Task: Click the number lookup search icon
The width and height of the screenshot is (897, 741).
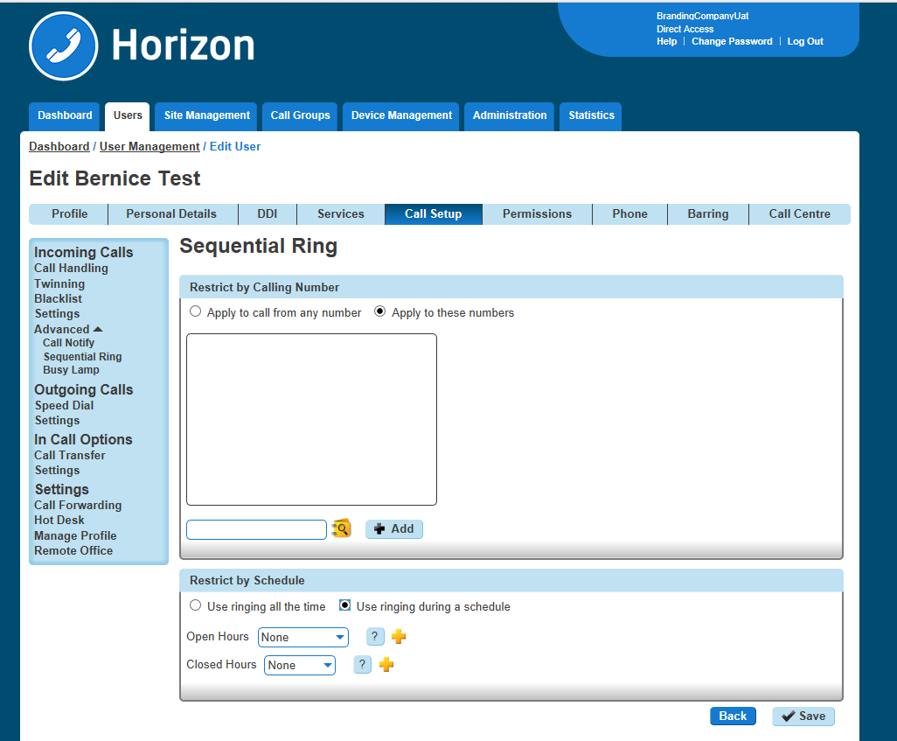Action: 341,528
